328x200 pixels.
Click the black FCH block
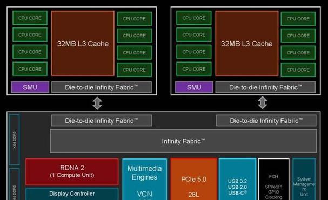pos(273,180)
